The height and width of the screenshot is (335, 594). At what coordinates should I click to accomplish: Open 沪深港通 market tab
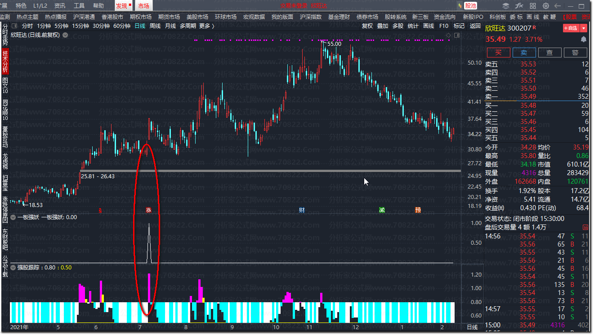click(x=84, y=17)
